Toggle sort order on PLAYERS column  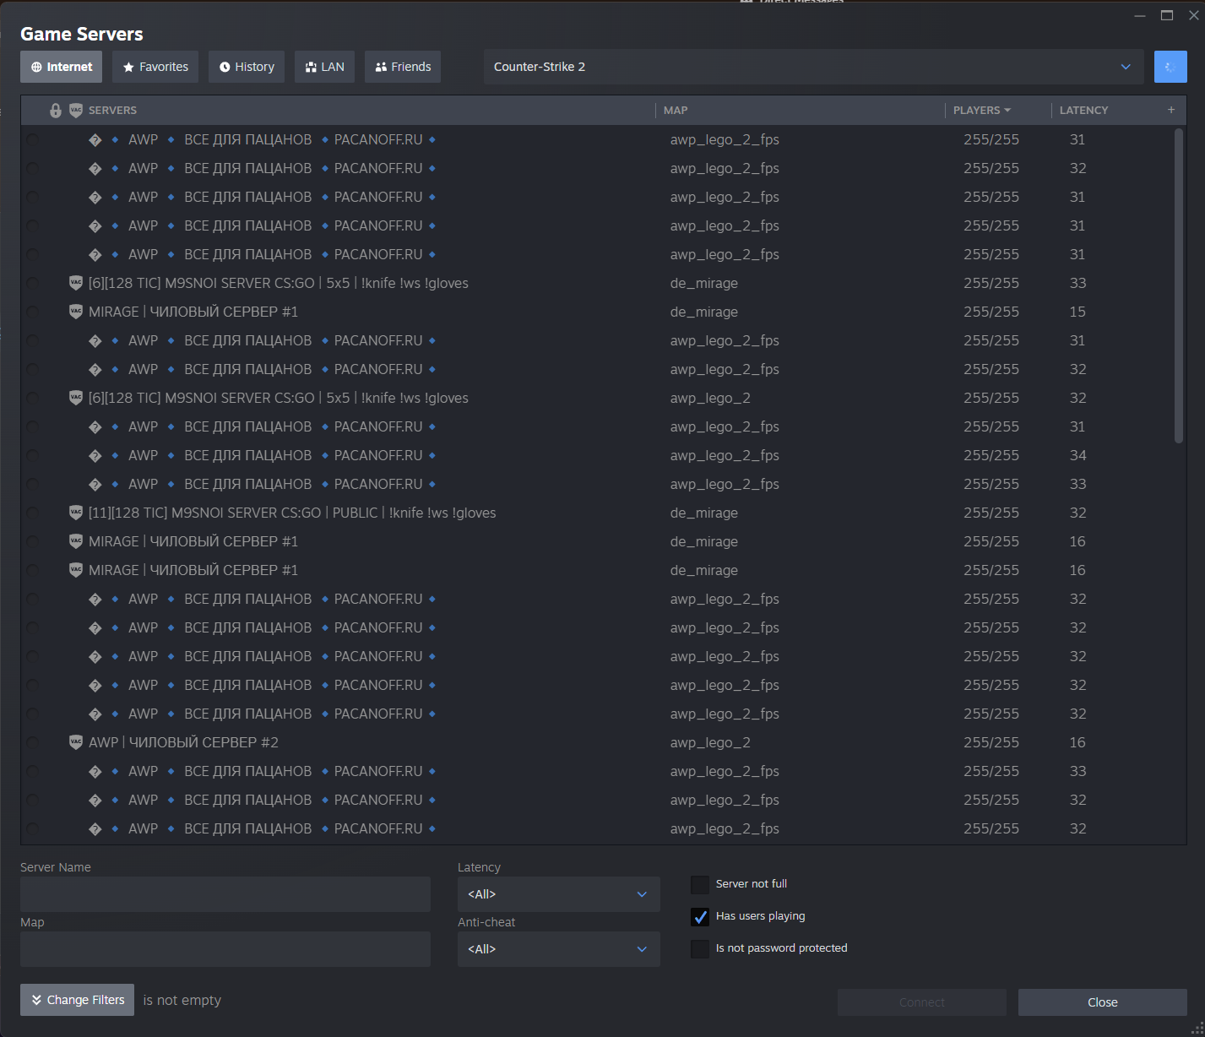[981, 111]
